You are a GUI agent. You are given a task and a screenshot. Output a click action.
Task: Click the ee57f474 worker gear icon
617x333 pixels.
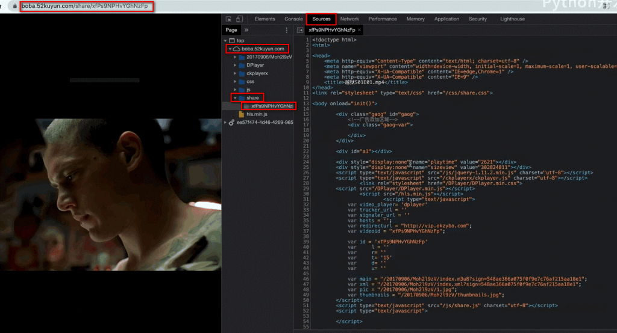click(231, 123)
